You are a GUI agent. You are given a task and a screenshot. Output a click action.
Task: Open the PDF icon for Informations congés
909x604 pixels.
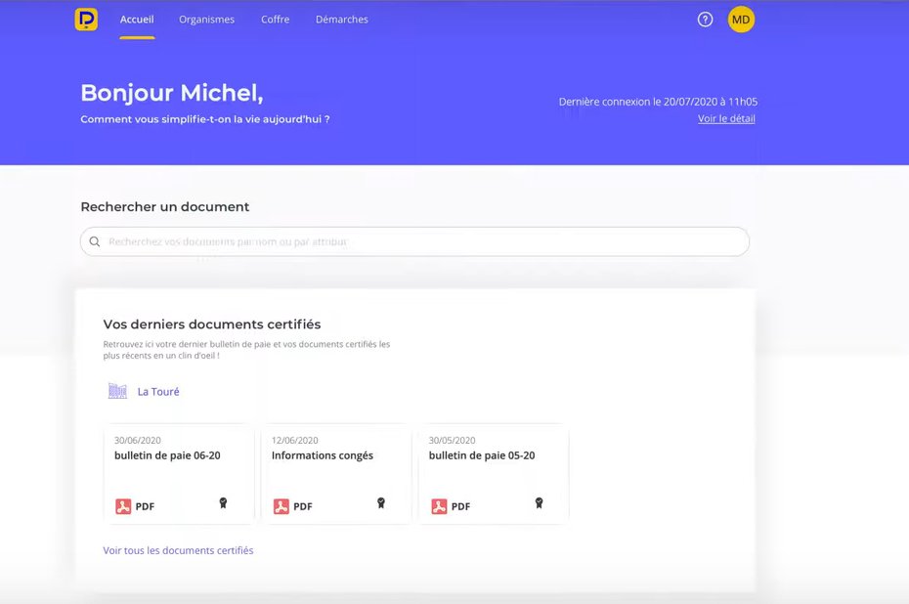click(281, 506)
